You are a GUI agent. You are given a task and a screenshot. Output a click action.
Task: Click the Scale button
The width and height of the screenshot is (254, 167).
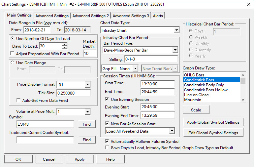point(196,110)
